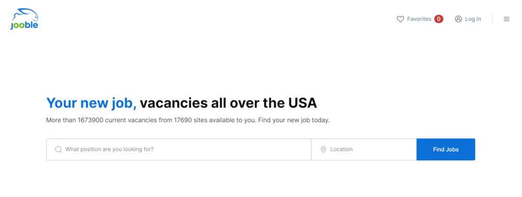The height and width of the screenshot is (197, 522).
Task: Click the jooble wordmark text
Action: pos(24,25)
